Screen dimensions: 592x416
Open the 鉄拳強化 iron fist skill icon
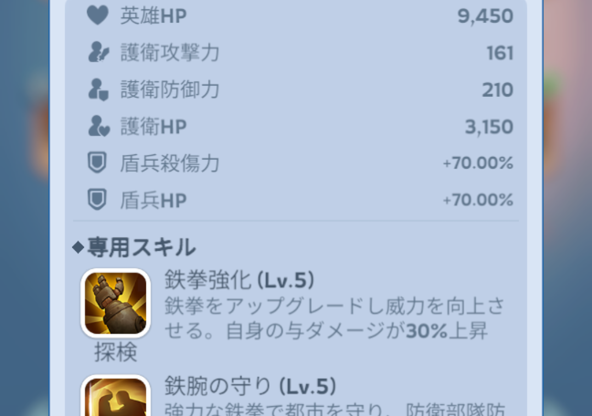116,303
